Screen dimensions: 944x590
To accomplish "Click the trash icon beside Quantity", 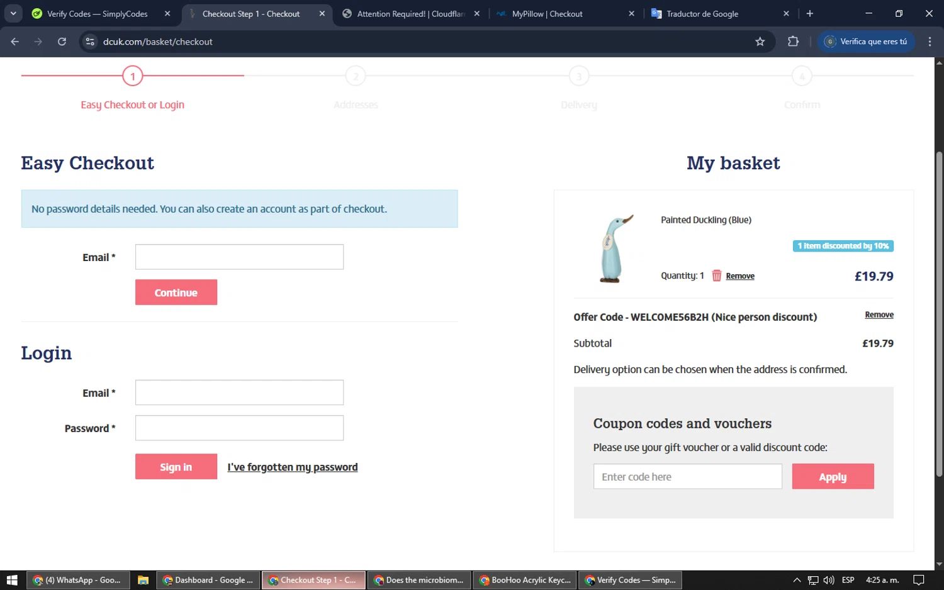I will pyautogui.click(x=716, y=276).
